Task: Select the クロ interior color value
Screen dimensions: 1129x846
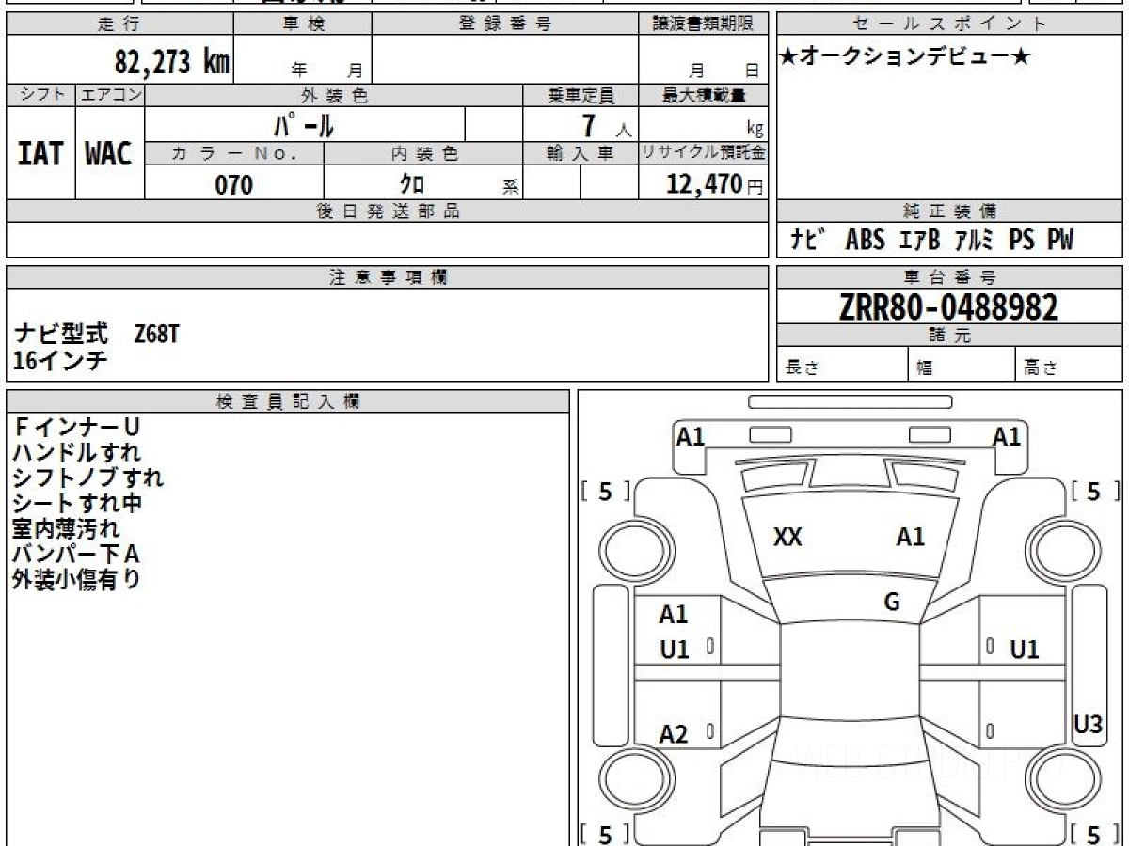Action: click(411, 184)
